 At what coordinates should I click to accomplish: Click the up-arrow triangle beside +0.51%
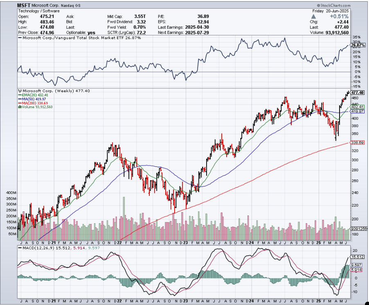click(x=313, y=16)
